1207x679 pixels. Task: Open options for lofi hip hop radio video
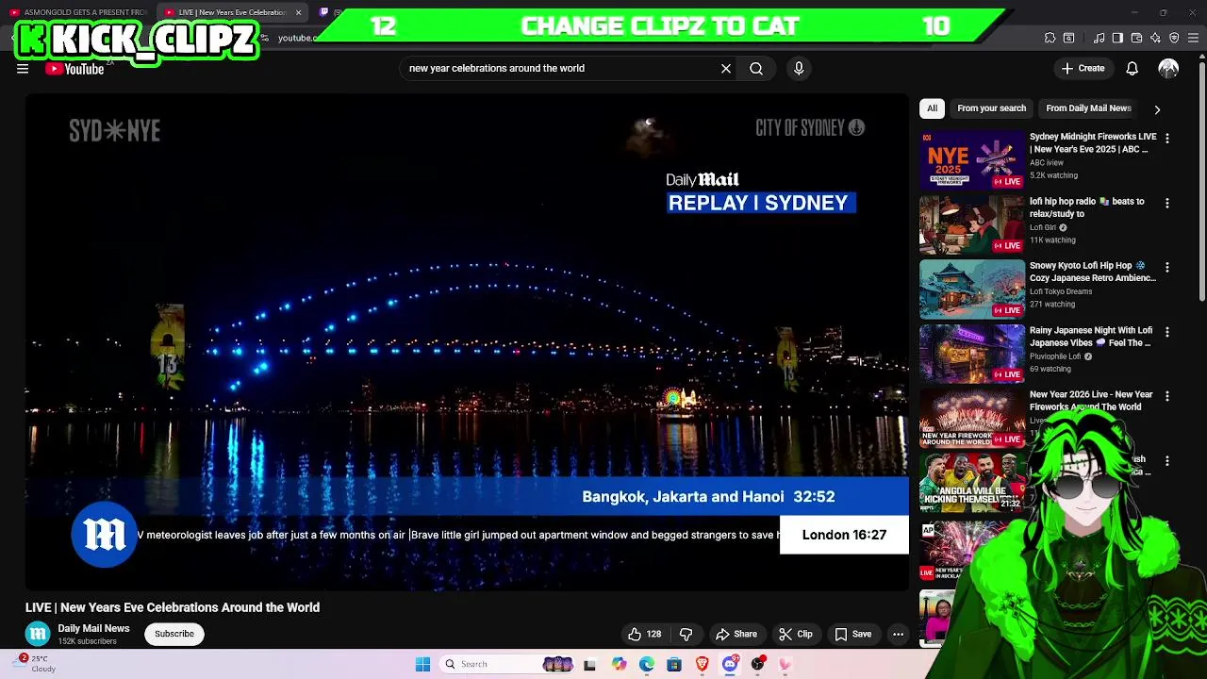[x=1167, y=203]
